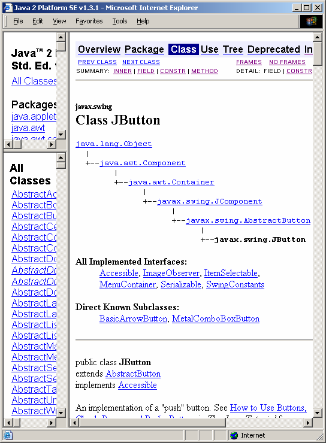Open the Tools menu
Image resolution: width=326 pixels, height=443 pixels.
[x=120, y=21]
